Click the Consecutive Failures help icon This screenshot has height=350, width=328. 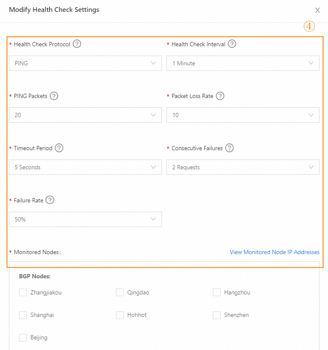coord(229,148)
